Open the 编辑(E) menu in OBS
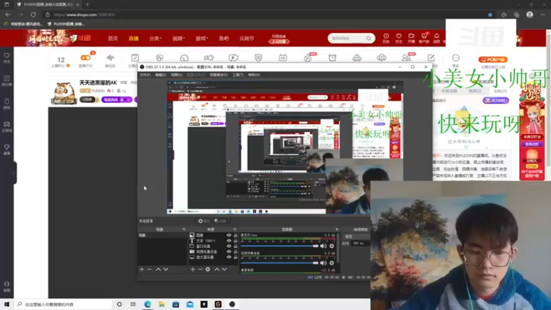Image resolution: width=551 pixels, height=310 pixels. click(160, 75)
